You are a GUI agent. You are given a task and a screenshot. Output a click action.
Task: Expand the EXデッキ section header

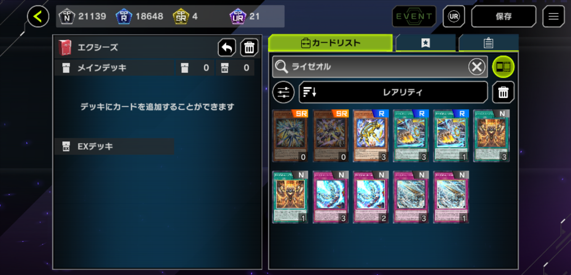[x=114, y=147]
